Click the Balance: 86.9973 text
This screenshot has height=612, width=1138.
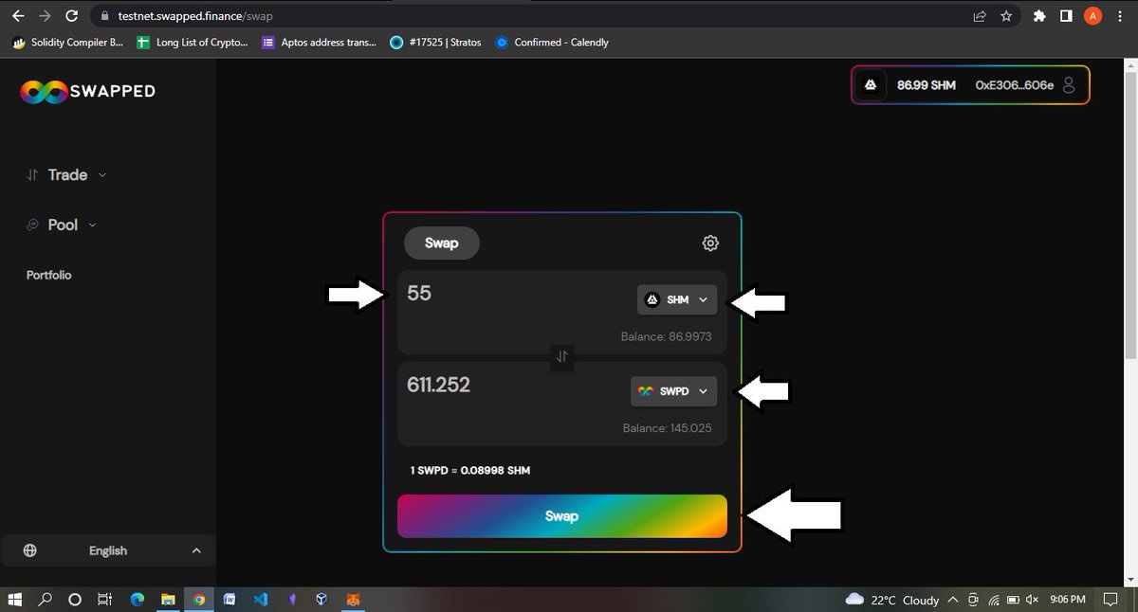666,336
